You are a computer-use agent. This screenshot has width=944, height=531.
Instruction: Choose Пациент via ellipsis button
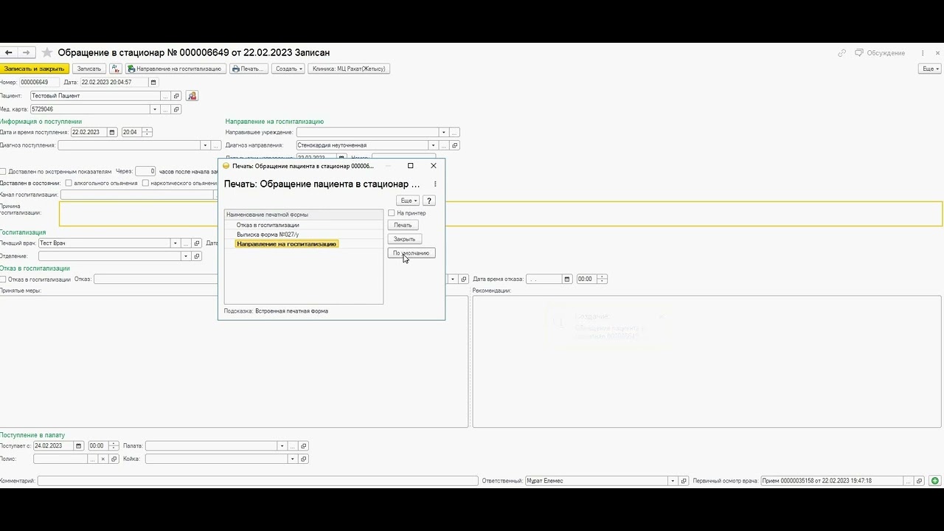click(x=166, y=96)
